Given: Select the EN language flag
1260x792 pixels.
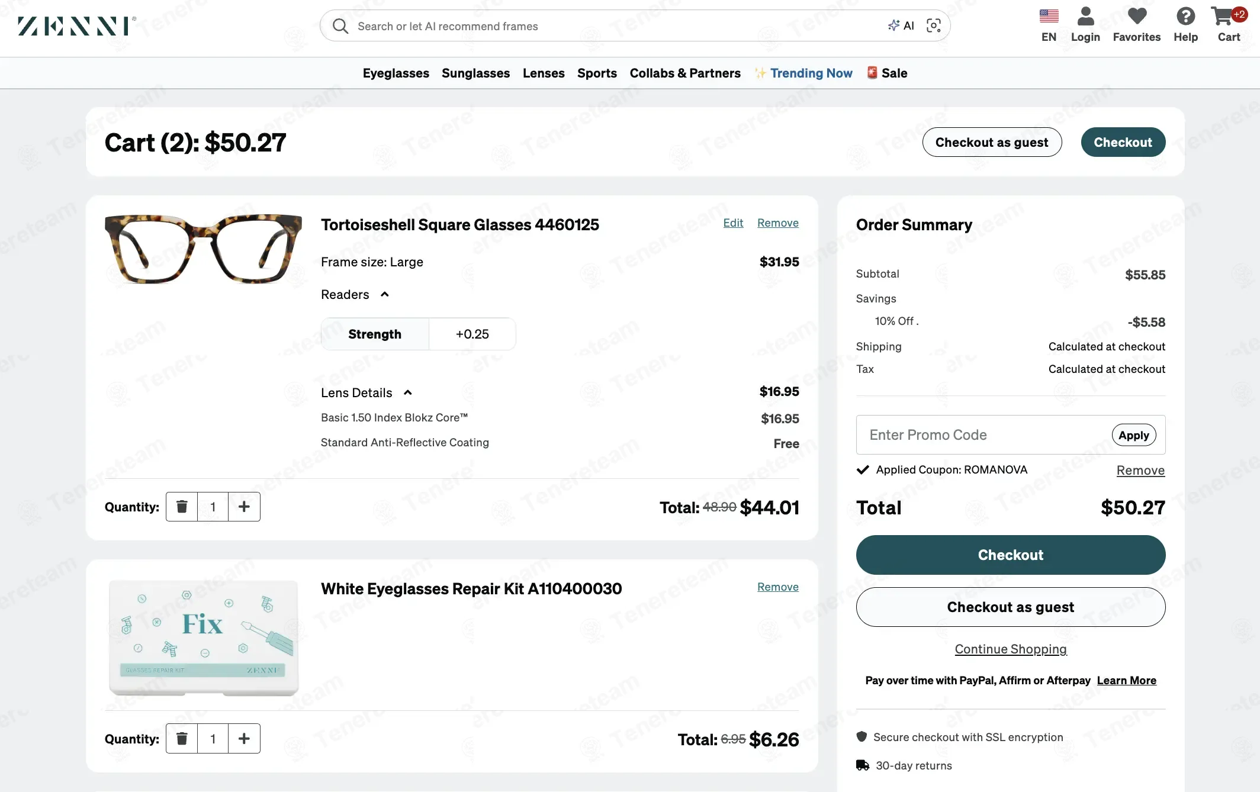Looking at the screenshot, I should click(1049, 16).
